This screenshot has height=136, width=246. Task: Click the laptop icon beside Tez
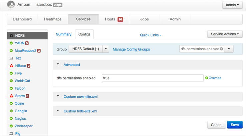point(11,58)
